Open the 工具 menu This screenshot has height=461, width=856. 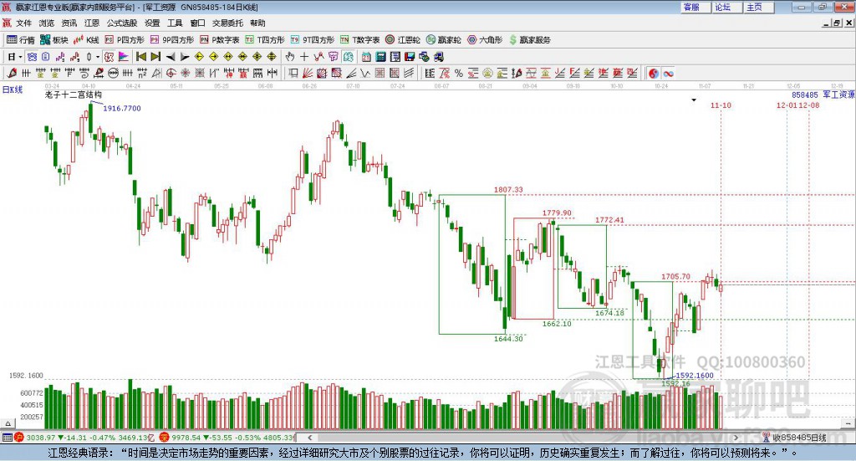pos(175,23)
